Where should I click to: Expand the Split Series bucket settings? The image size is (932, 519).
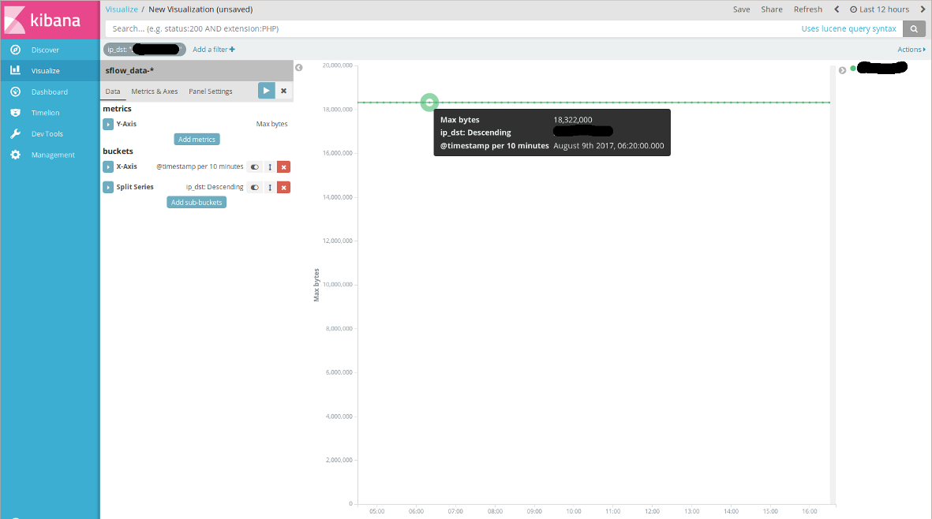pos(108,187)
